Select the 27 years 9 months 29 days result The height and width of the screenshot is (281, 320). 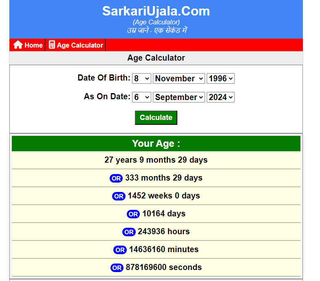156,160
